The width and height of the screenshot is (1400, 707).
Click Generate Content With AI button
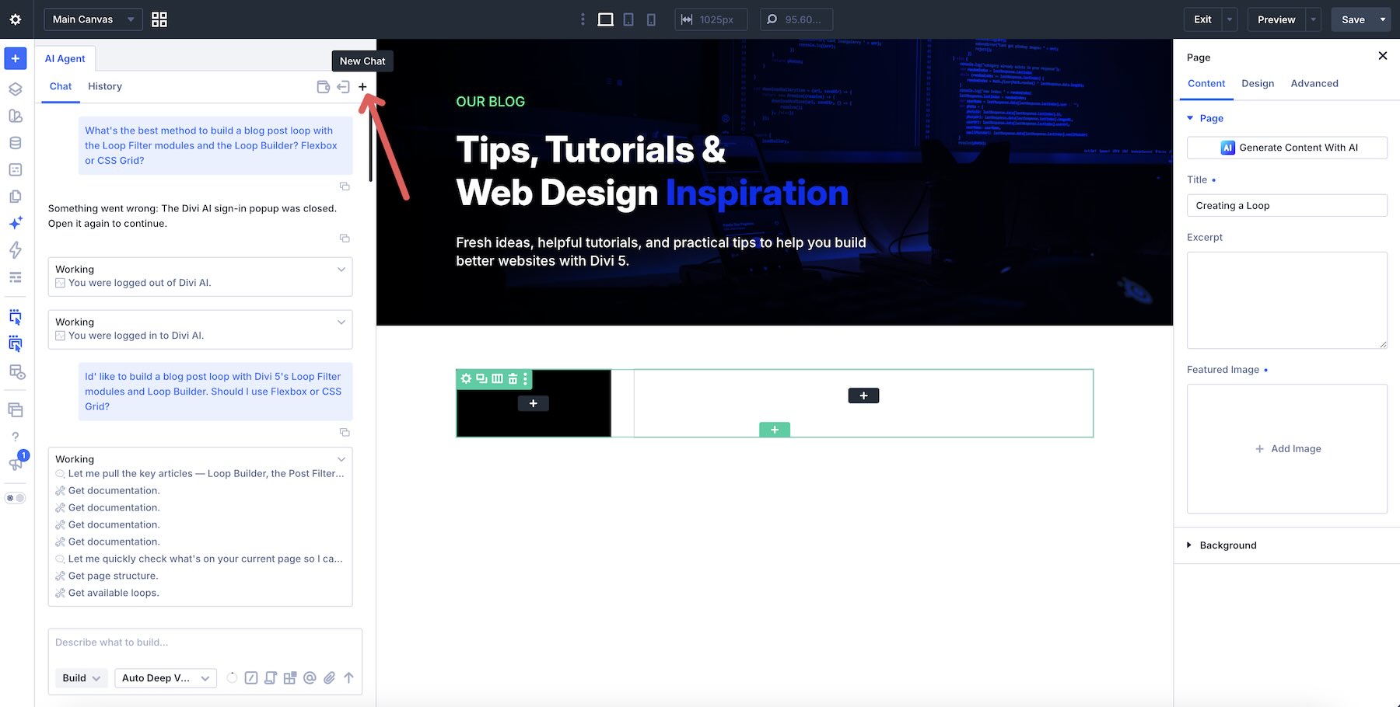pos(1286,148)
